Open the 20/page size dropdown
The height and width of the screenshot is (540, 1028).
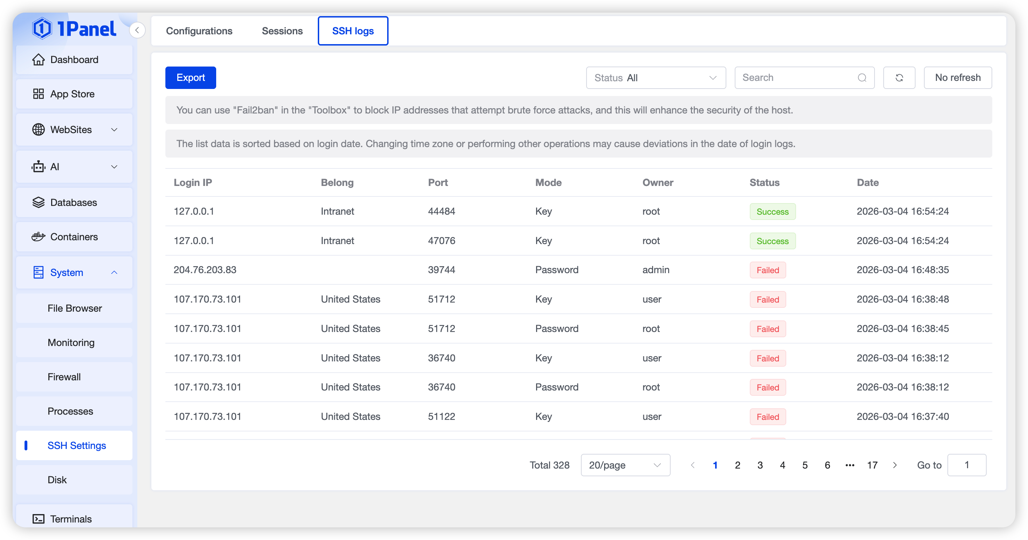[x=625, y=465]
